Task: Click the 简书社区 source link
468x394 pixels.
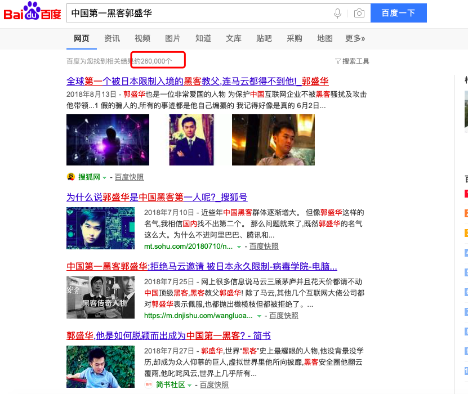Action: tap(171, 385)
